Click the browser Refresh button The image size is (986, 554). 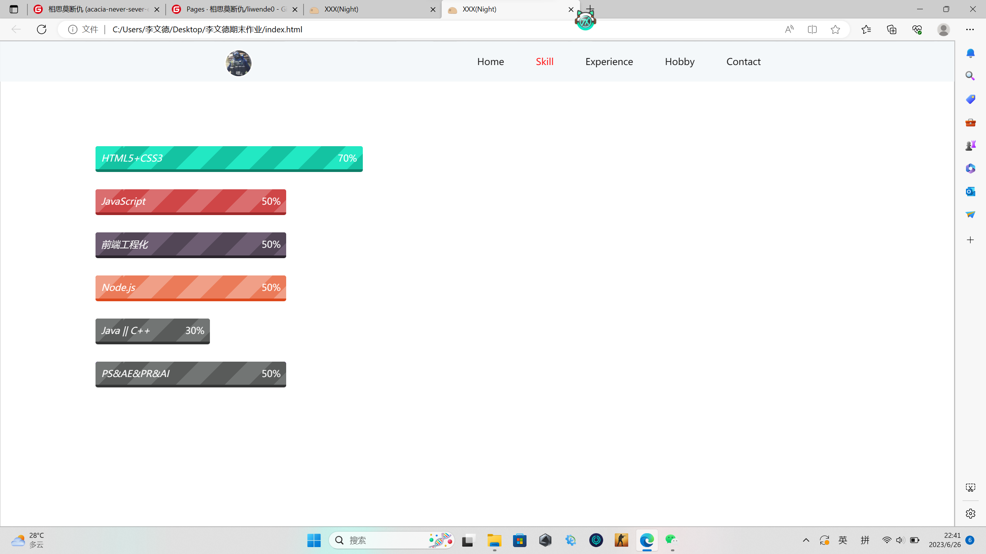pyautogui.click(x=42, y=29)
